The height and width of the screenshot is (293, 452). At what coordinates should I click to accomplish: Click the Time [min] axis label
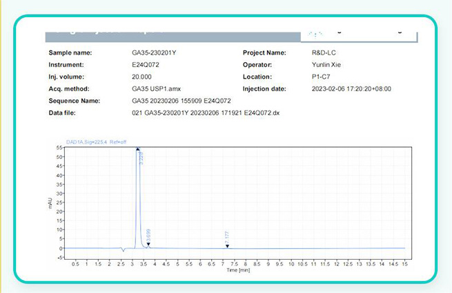tap(237, 270)
